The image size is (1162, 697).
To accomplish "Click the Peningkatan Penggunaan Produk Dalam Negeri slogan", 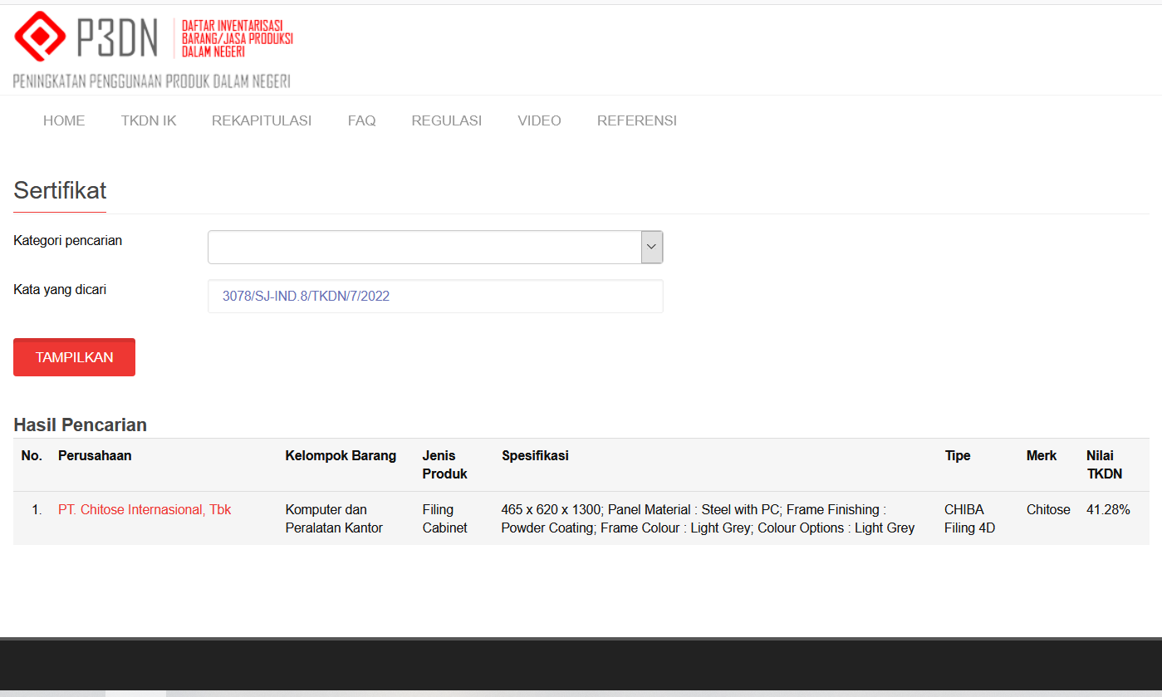I will [x=151, y=81].
